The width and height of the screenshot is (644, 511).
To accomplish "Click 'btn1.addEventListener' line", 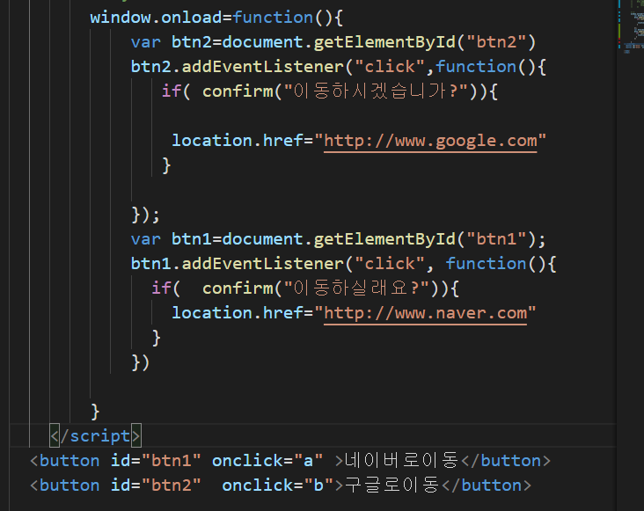I will click(x=343, y=264).
